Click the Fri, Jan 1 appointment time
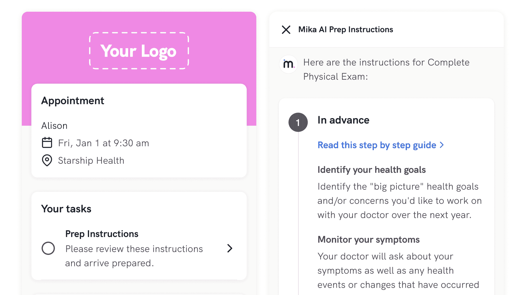 click(x=103, y=143)
